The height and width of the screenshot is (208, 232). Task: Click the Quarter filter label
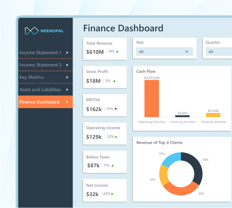pyautogui.click(x=213, y=42)
